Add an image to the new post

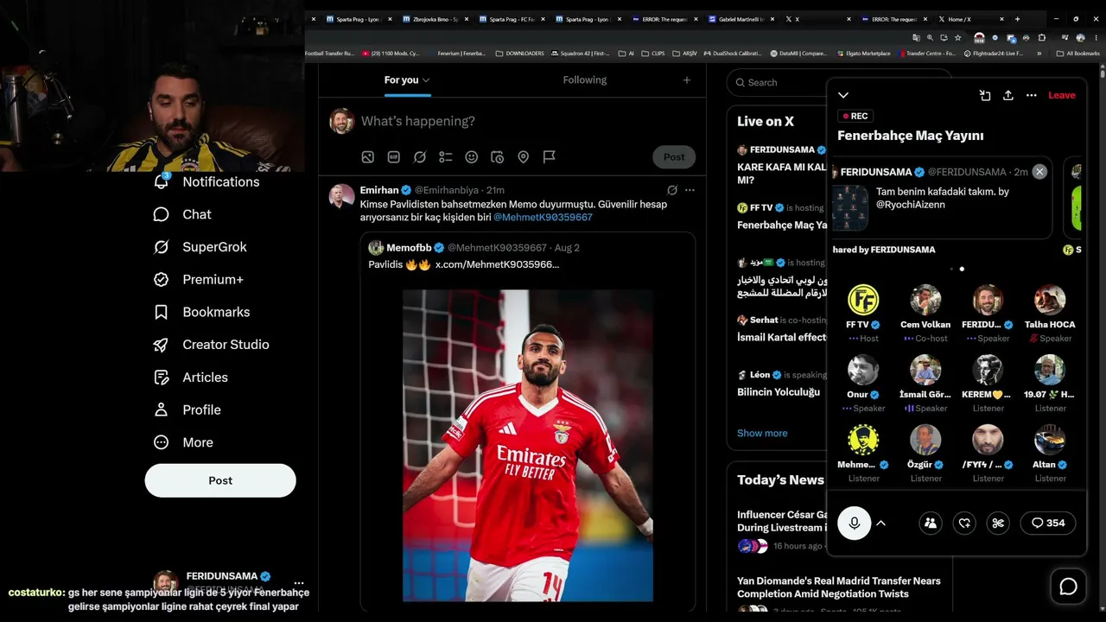point(368,157)
